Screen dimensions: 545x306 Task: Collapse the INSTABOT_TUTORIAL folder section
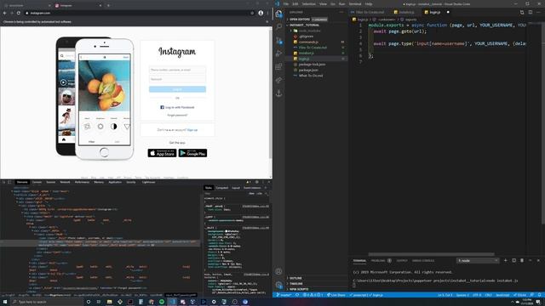(x=316, y=25)
